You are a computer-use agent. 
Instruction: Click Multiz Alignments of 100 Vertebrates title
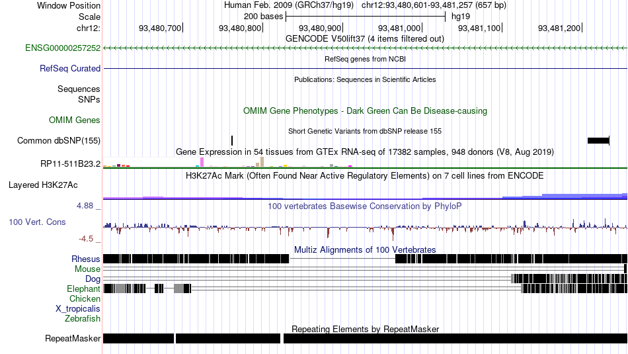tap(365, 249)
